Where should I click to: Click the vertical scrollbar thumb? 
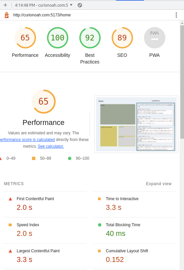pyautogui.click(x=182, y=82)
